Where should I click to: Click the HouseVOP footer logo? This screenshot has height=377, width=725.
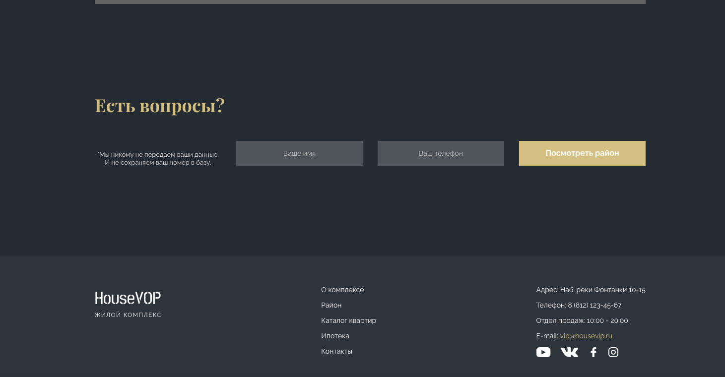coord(128,298)
